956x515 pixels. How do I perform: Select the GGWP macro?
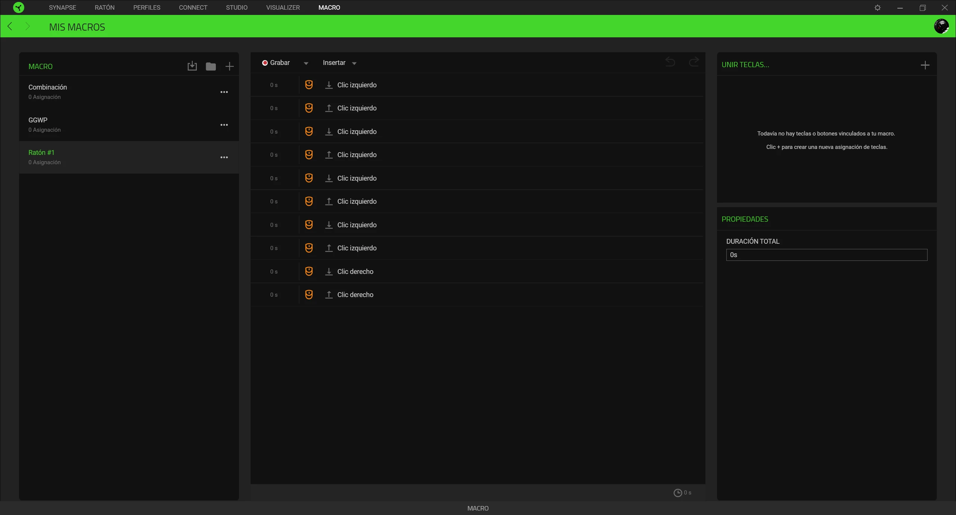click(x=129, y=125)
